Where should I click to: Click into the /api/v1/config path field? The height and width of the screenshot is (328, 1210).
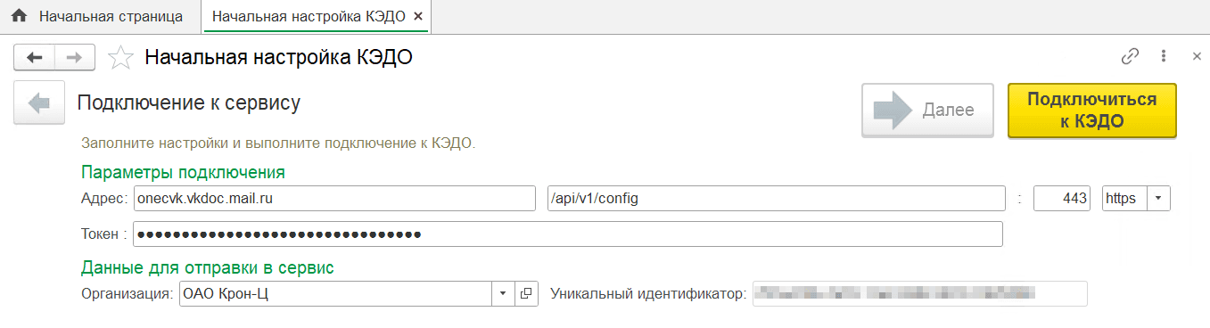pyautogui.click(x=775, y=199)
